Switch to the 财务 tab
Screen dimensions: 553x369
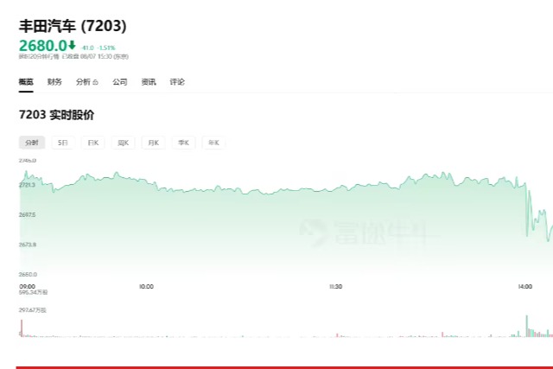click(x=54, y=82)
